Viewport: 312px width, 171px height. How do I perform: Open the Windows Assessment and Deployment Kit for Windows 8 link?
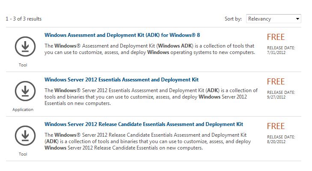pyautogui.click(x=122, y=35)
